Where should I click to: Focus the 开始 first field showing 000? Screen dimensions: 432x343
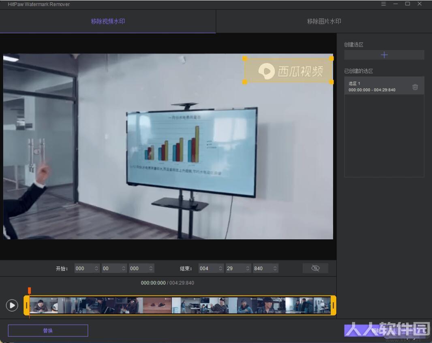tap(87, 268)
